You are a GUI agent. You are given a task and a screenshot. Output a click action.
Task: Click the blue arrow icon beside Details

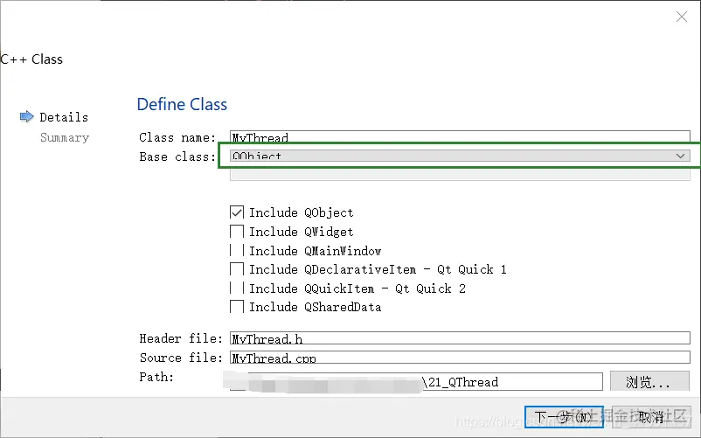coord(27,116)
